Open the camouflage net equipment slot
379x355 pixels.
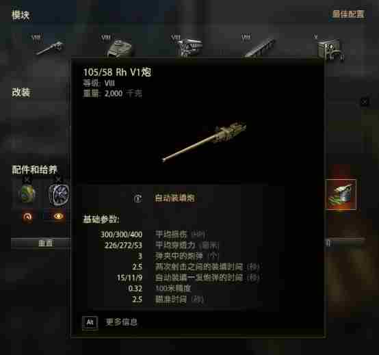coord(27,194)
